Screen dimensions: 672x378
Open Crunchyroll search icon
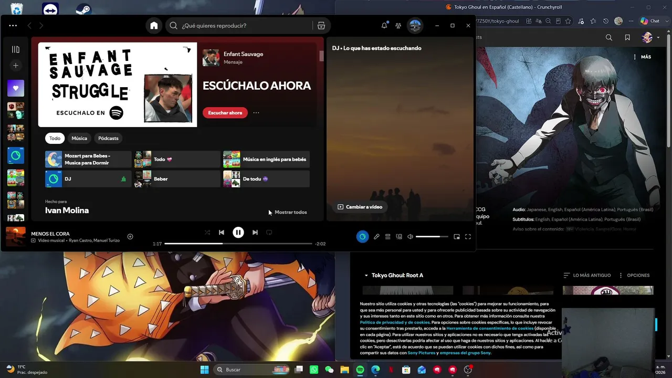point(609,37)
